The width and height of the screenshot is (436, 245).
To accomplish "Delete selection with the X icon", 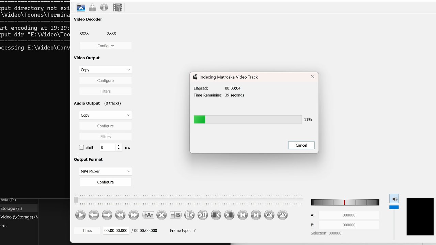I will pos(161,215).
